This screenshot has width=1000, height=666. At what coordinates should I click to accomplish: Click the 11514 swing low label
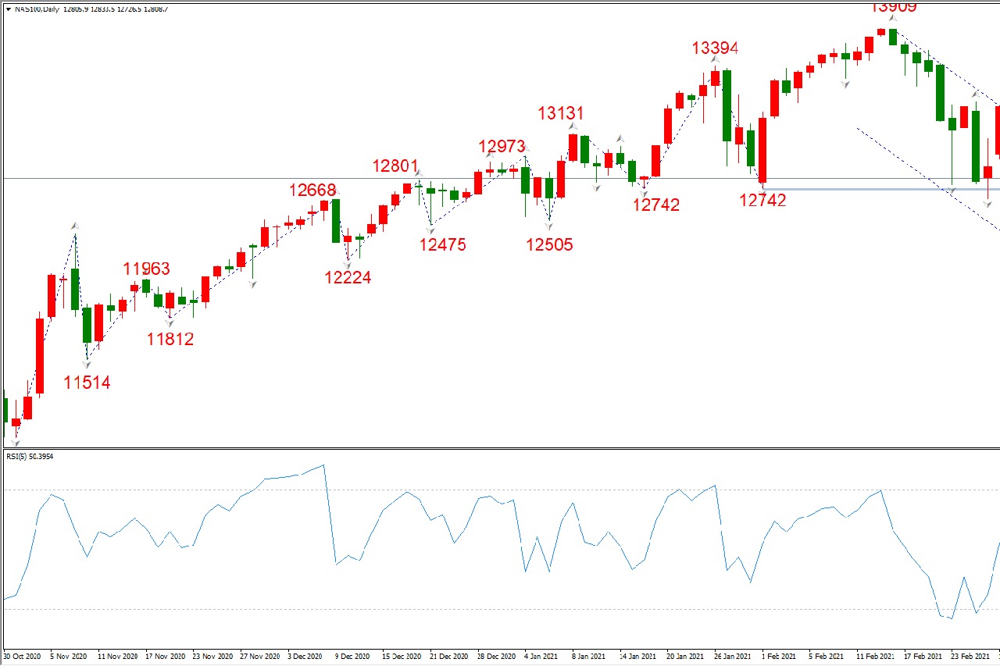tap(87, 383)
